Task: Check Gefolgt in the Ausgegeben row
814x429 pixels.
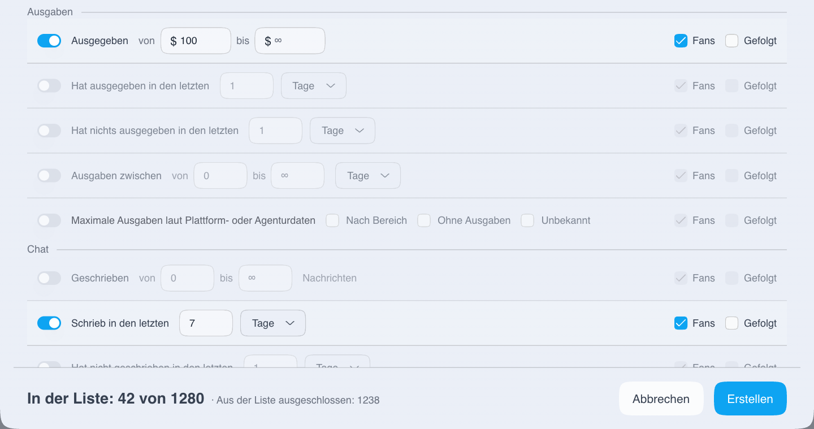Action: tap(731, 41)
